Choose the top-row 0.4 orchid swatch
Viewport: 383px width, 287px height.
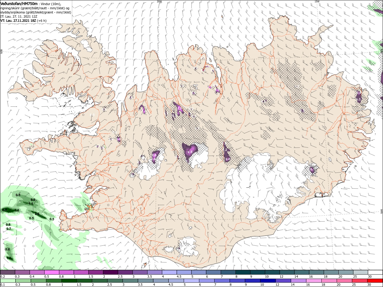(37, 272)
